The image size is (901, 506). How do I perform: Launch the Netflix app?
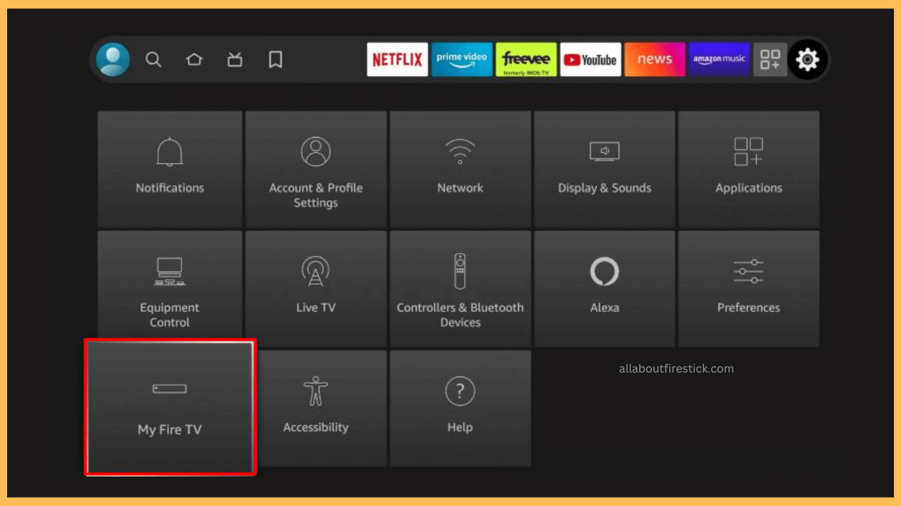397,60
